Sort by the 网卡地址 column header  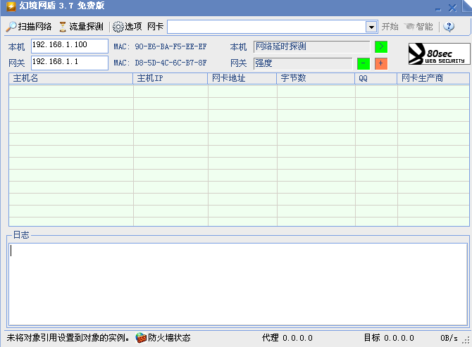(x=242, y=78)
